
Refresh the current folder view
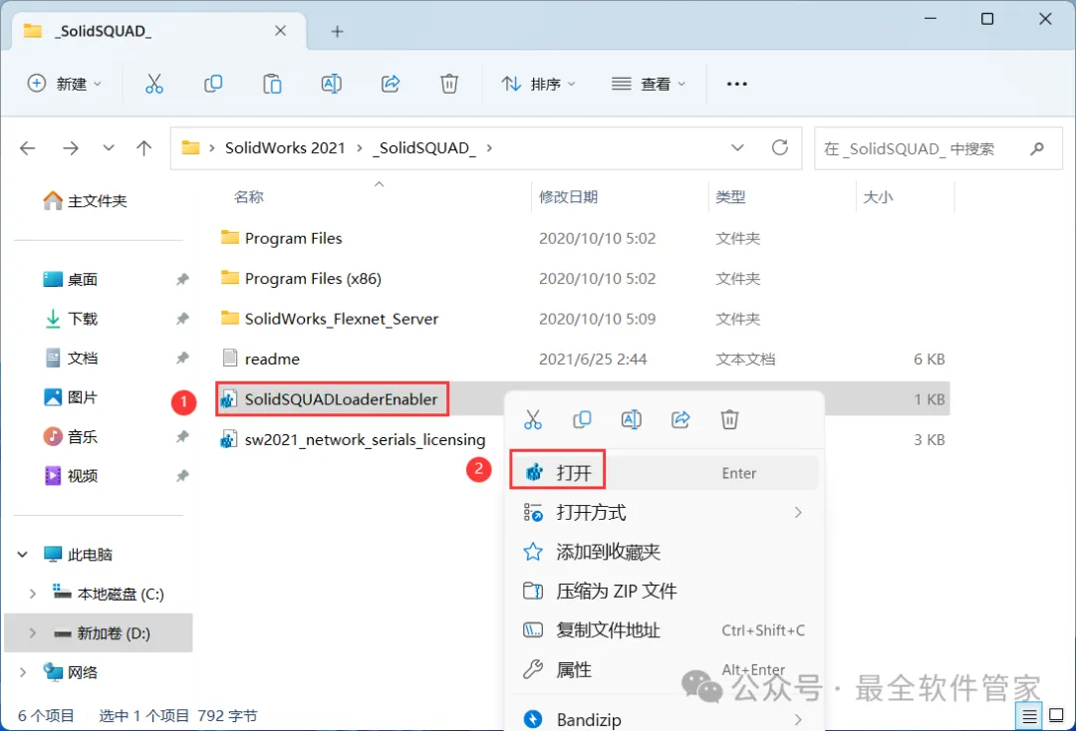tap(779, 147)
